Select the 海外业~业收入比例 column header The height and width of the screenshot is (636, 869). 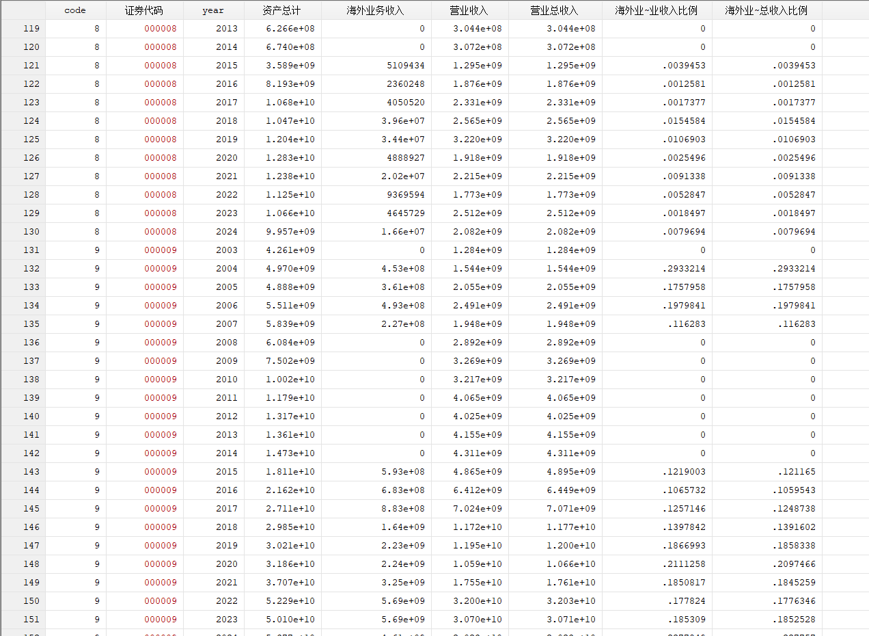[x=657, y=10]
